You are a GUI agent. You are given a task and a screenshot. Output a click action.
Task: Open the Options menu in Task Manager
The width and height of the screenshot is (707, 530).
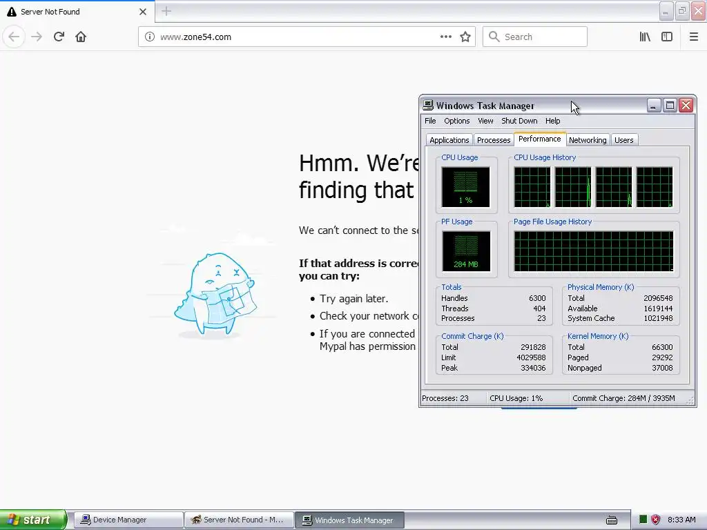tap(457, 121)
